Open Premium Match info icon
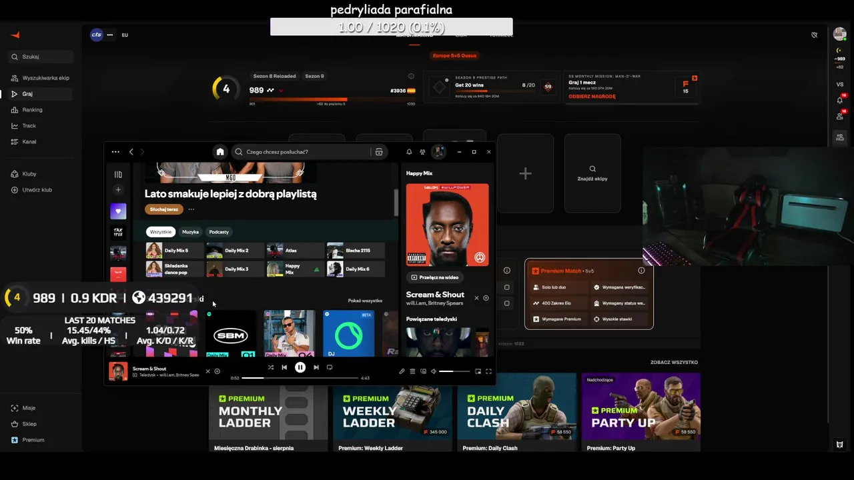Viewport: 854px width, 480px height. pyautogui.click(x=641, y=271)
